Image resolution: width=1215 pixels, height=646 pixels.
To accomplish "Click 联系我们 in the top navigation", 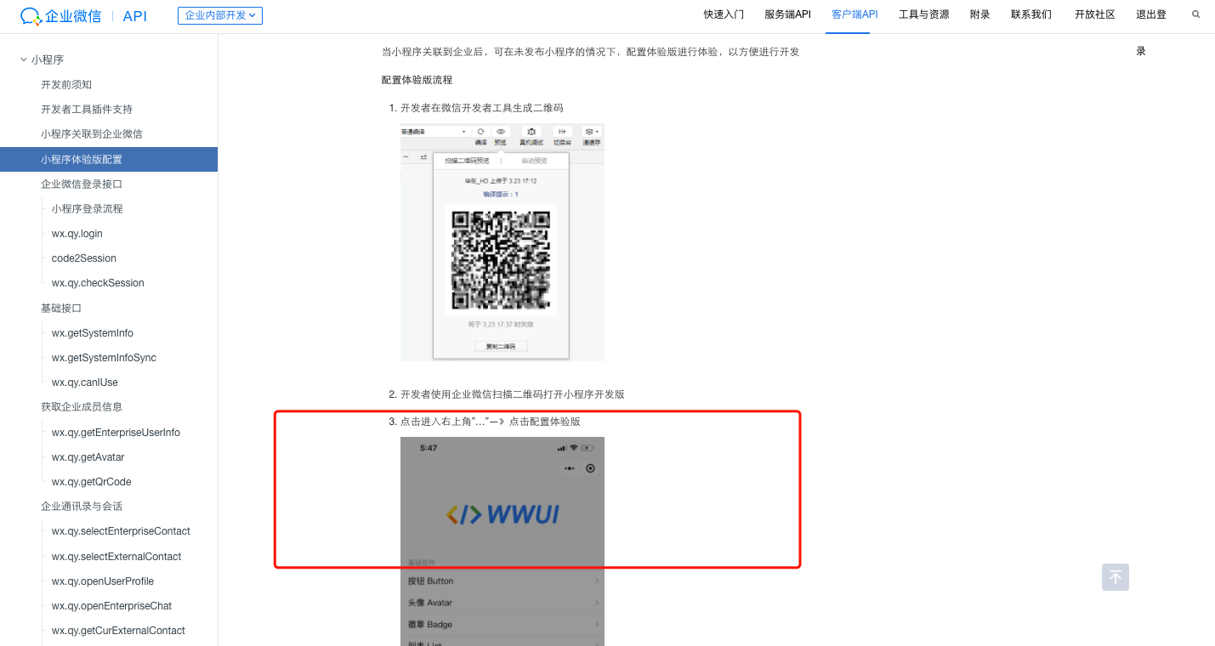I will click(x=1031, y=14).
